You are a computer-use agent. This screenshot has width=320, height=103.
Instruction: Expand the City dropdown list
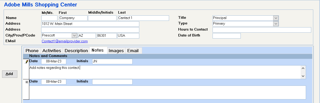pos(75,35)
